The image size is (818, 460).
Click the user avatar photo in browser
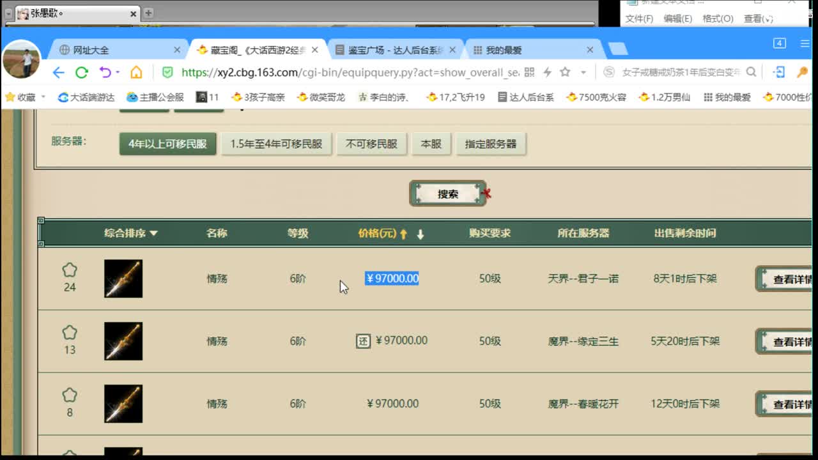click(x=21, y=60)
